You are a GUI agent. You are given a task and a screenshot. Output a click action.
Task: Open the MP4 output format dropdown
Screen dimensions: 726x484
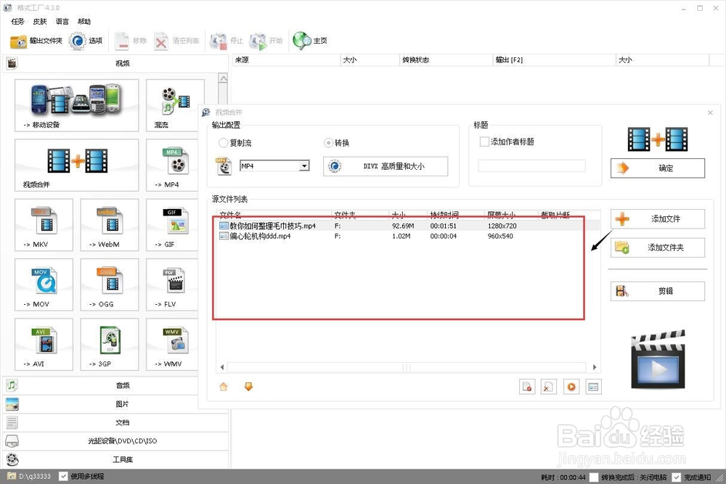click(304, 165)
